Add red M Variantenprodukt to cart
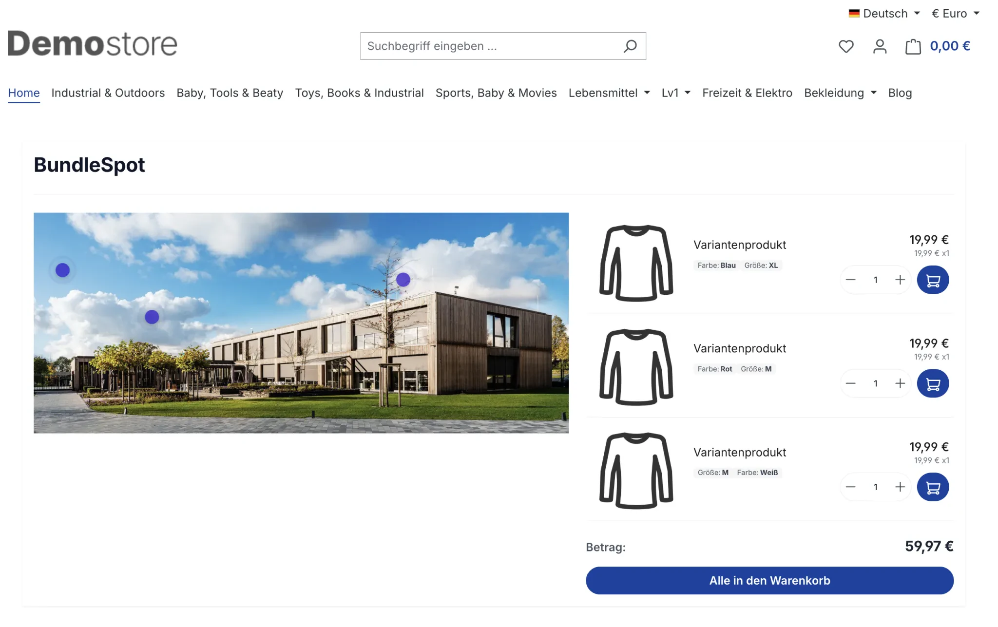Screen dimensions: 998x627 pyautogui.click(x=933, y=383)
